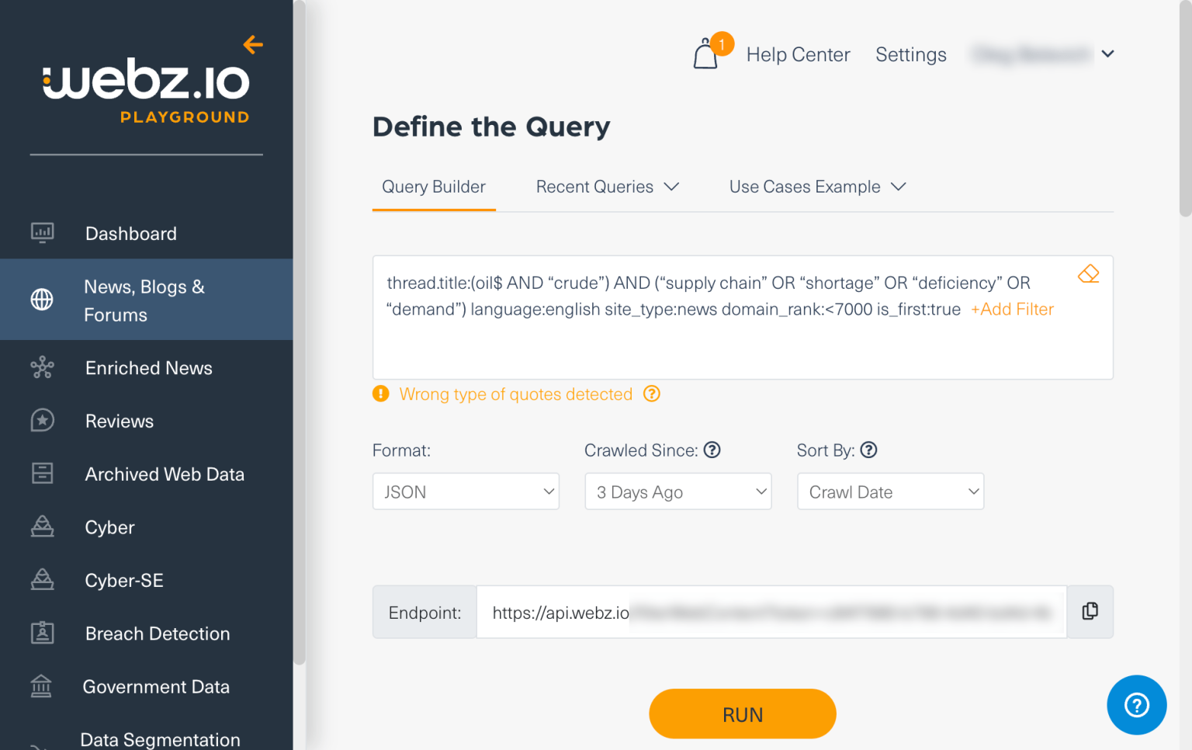Click the quotes warning help icon

click(651, 394)
